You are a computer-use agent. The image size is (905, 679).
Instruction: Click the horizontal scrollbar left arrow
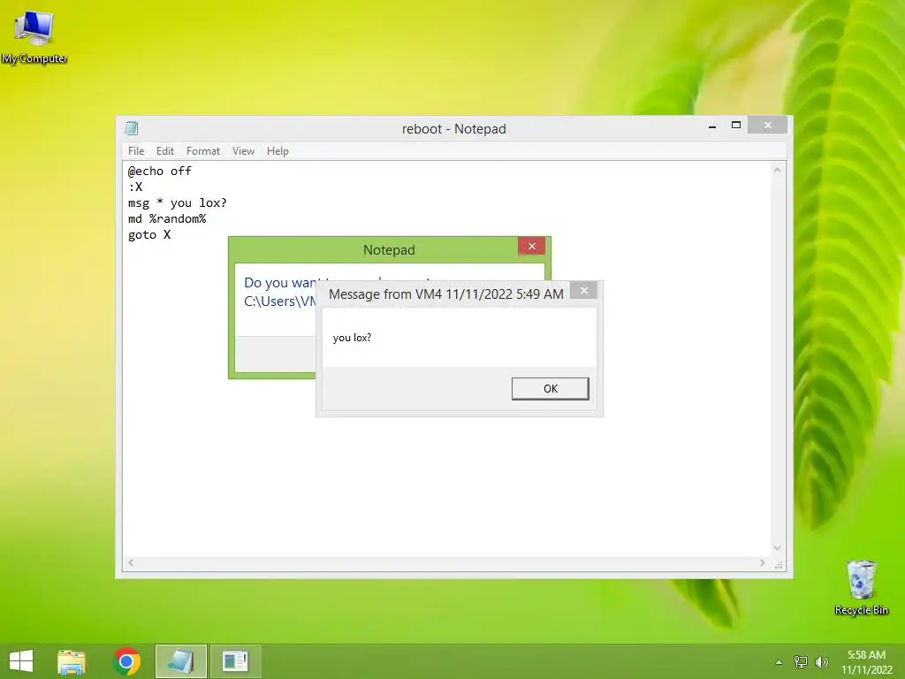pyautogui.click(x=131, y=562)
